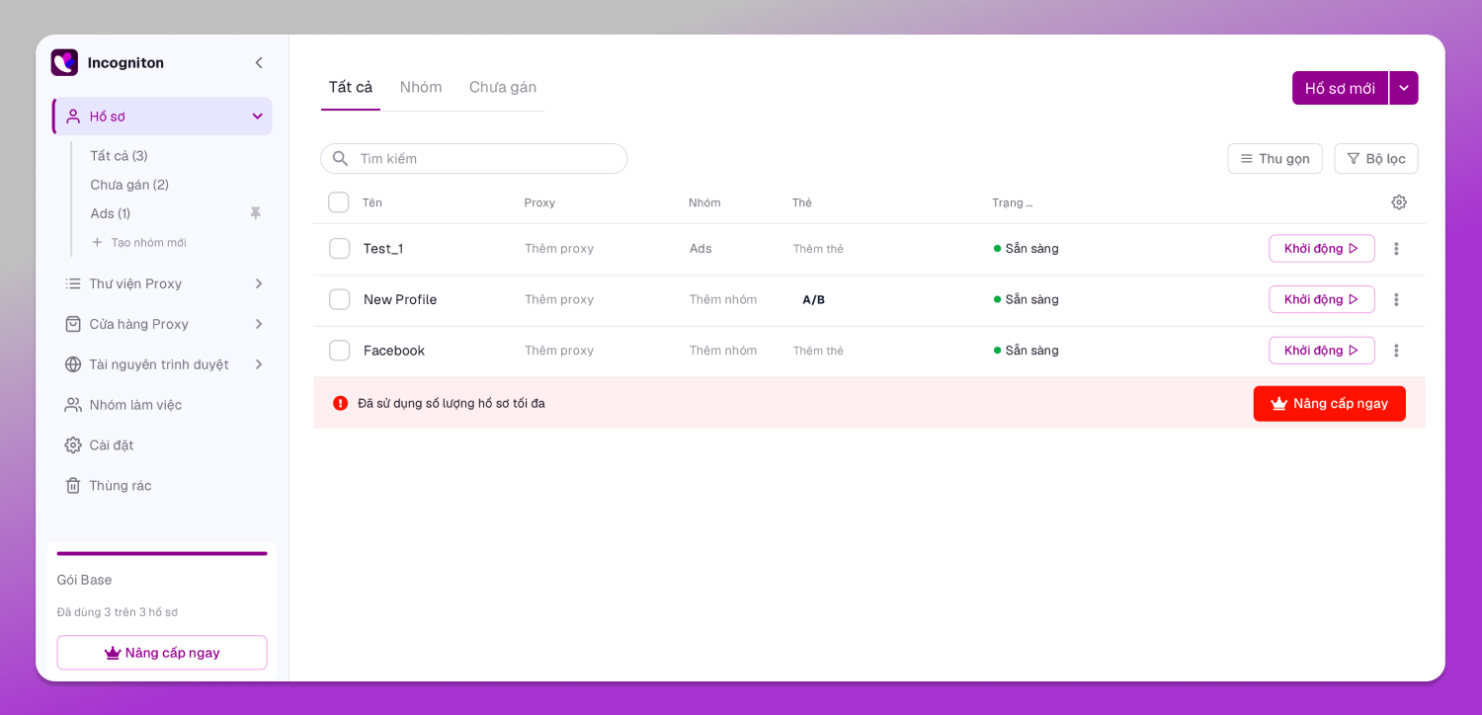
Task: Click the New Profile name
Action: (400, 299)
